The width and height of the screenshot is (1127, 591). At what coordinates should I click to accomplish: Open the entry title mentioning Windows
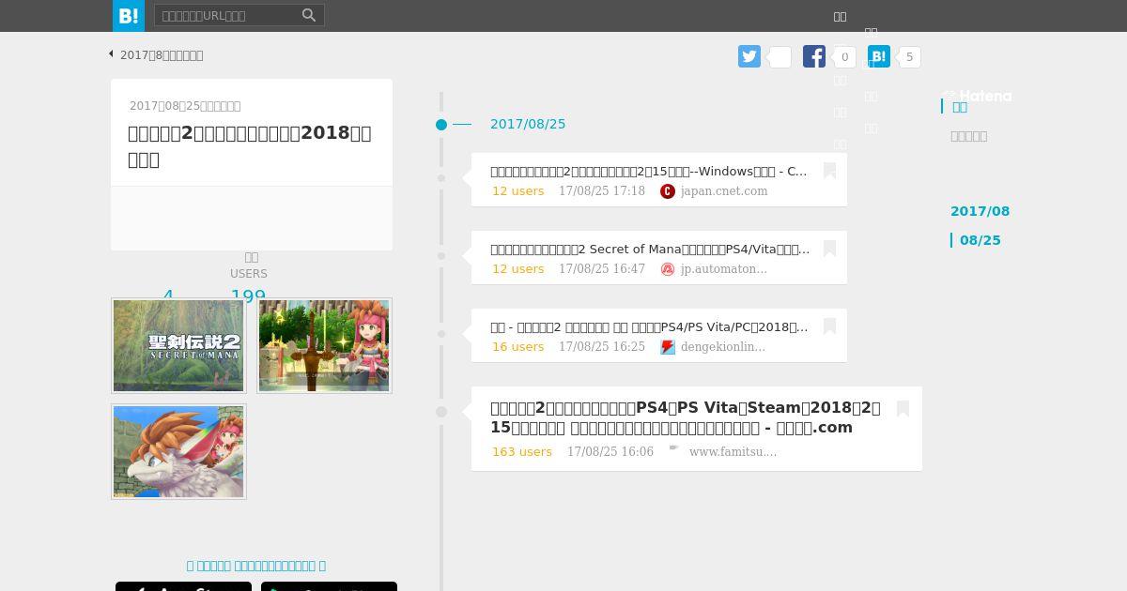coord(649,171)
